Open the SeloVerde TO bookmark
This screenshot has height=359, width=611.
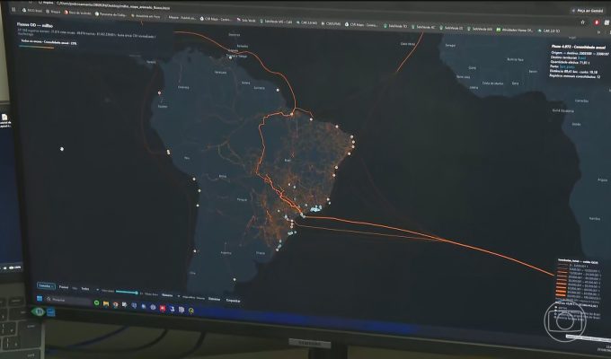395,26
